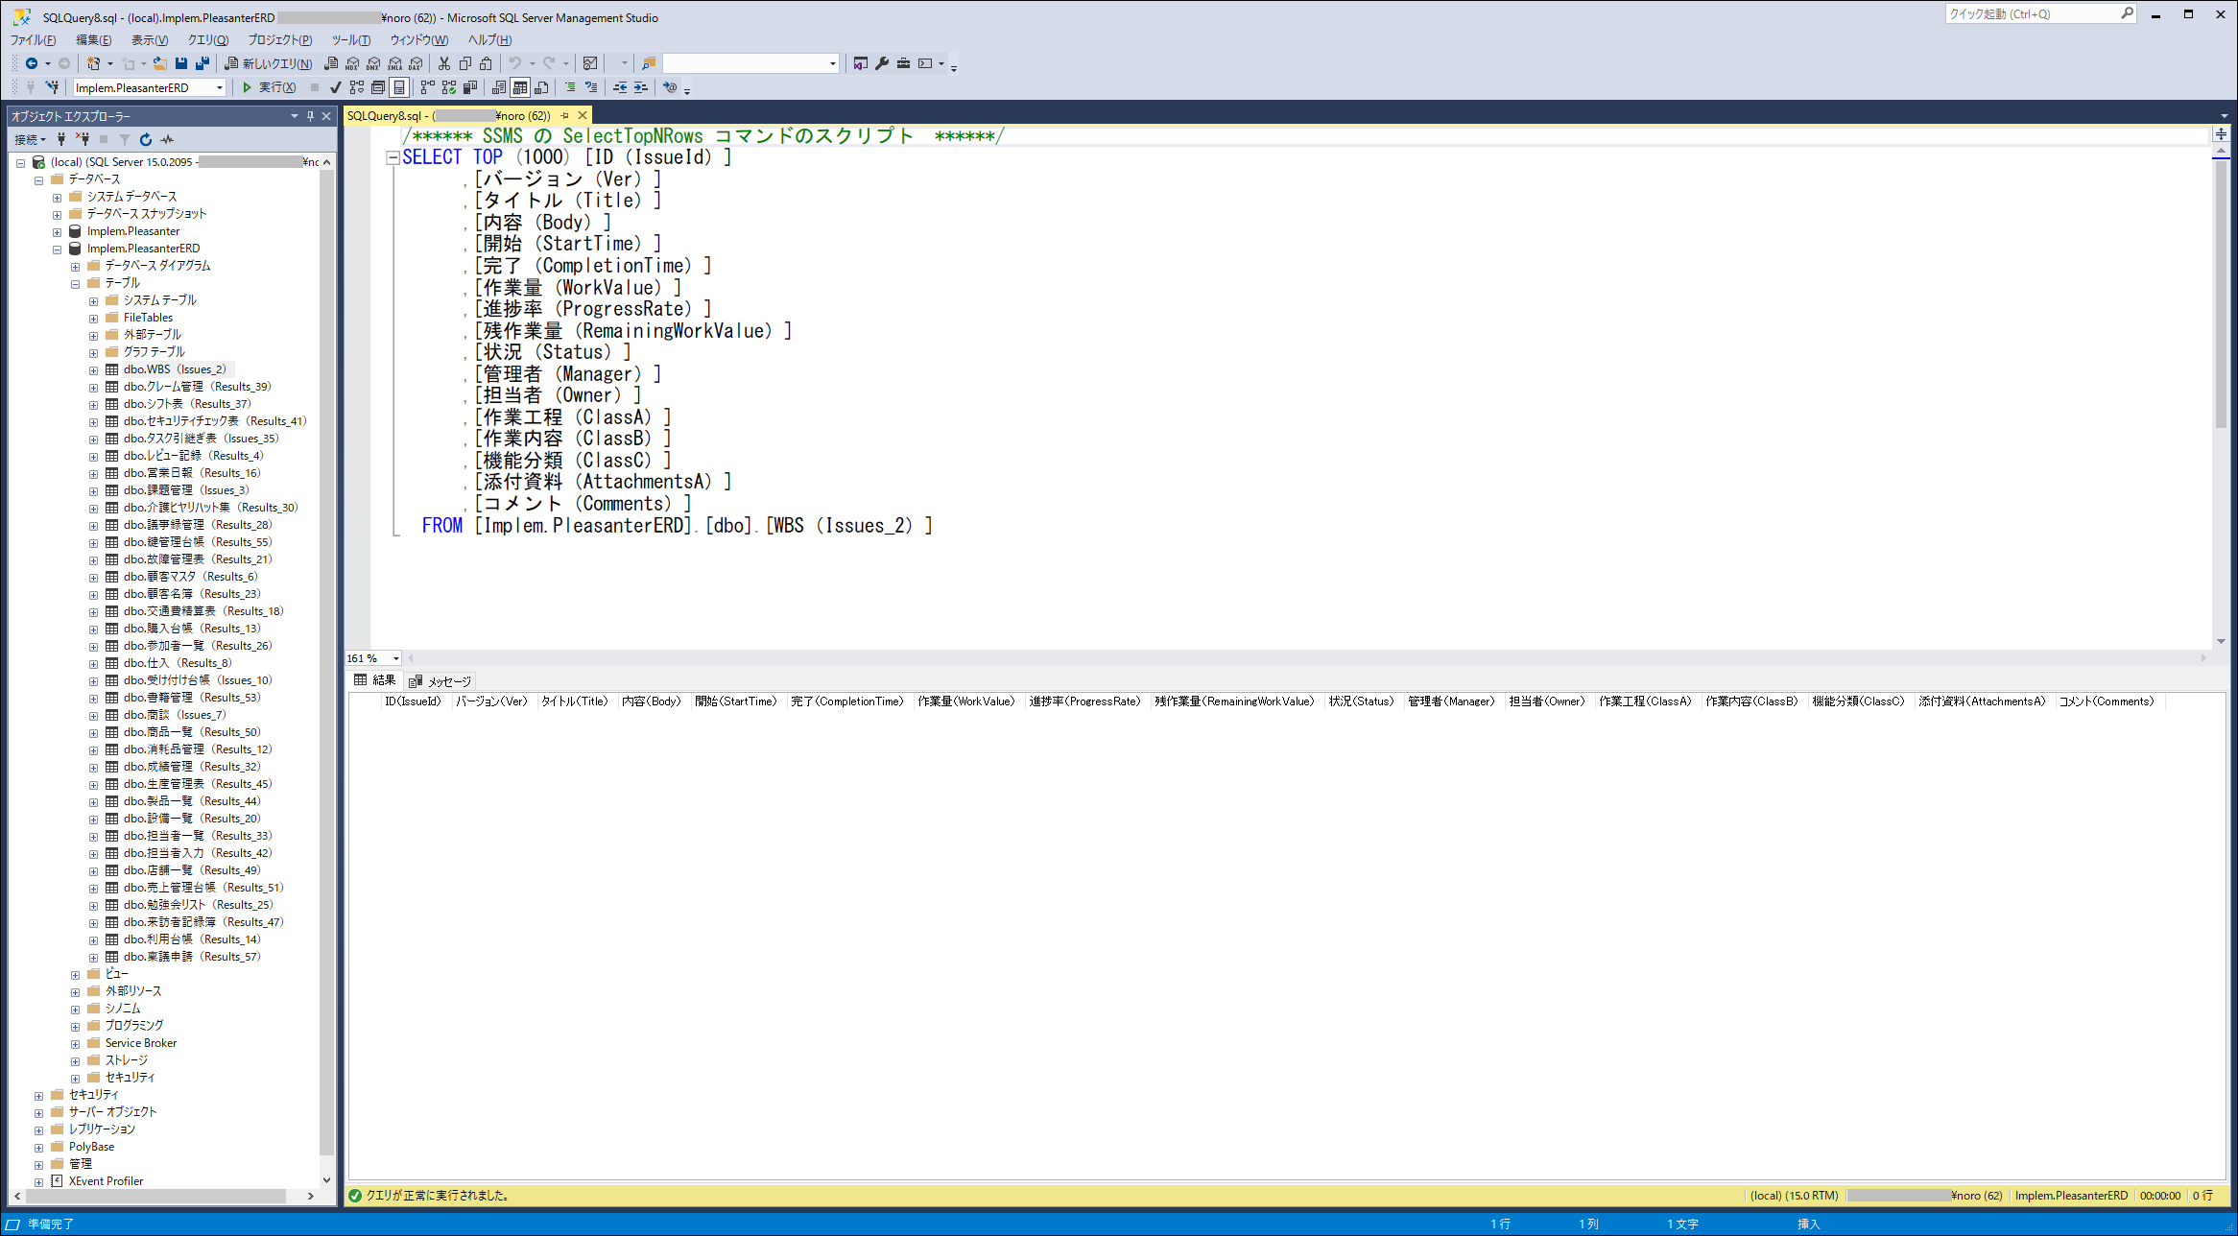Click the wrench properties icon in the toolbar

[x=882, y=63]
